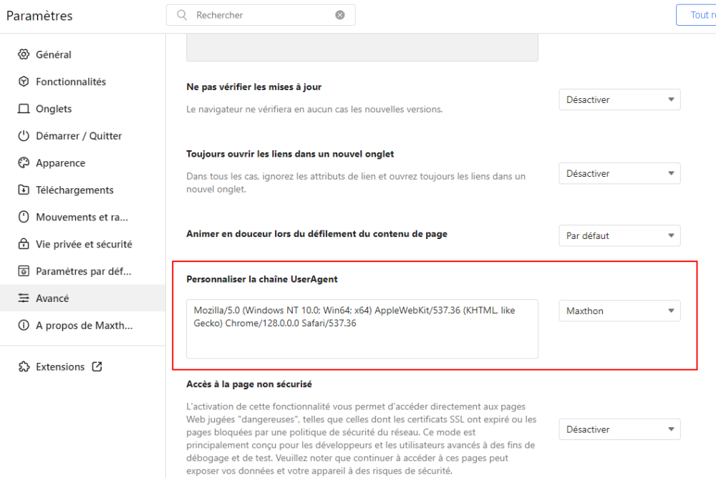
Task: Click the magnifier icon in search box
Action: pyautogui.click(x=182, y=15)
